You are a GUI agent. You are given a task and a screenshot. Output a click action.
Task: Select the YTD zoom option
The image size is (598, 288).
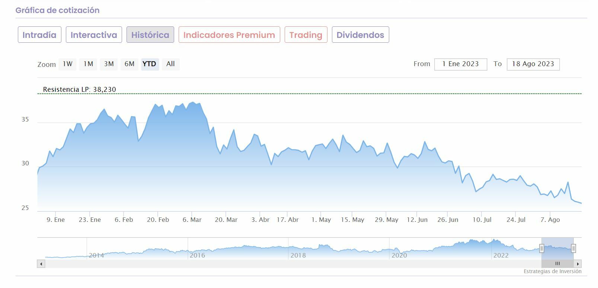click(x=150, y=64)
